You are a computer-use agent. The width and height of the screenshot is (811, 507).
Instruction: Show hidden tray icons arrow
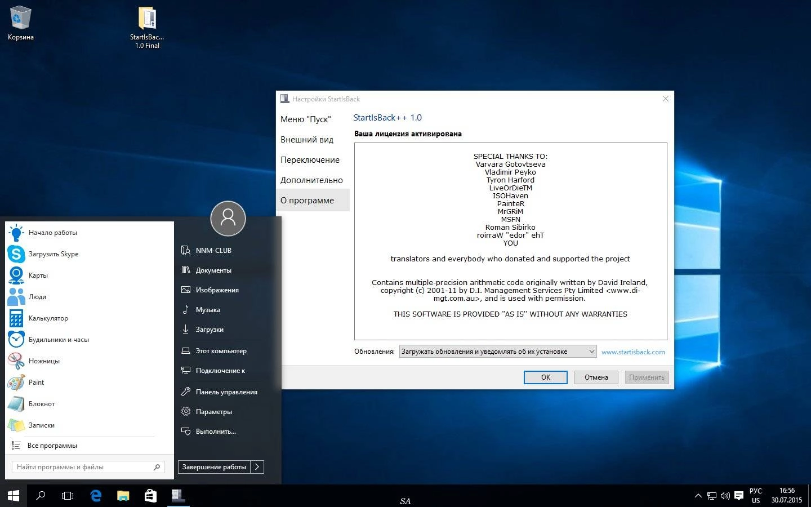(x=698, y=496)
